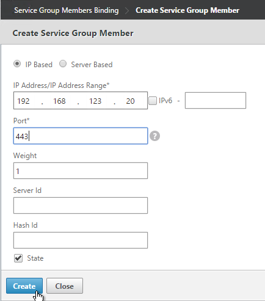Screen dimensions: 265x301
Task: Uncheck the State checkbox
Action: (x=18, y=258)
